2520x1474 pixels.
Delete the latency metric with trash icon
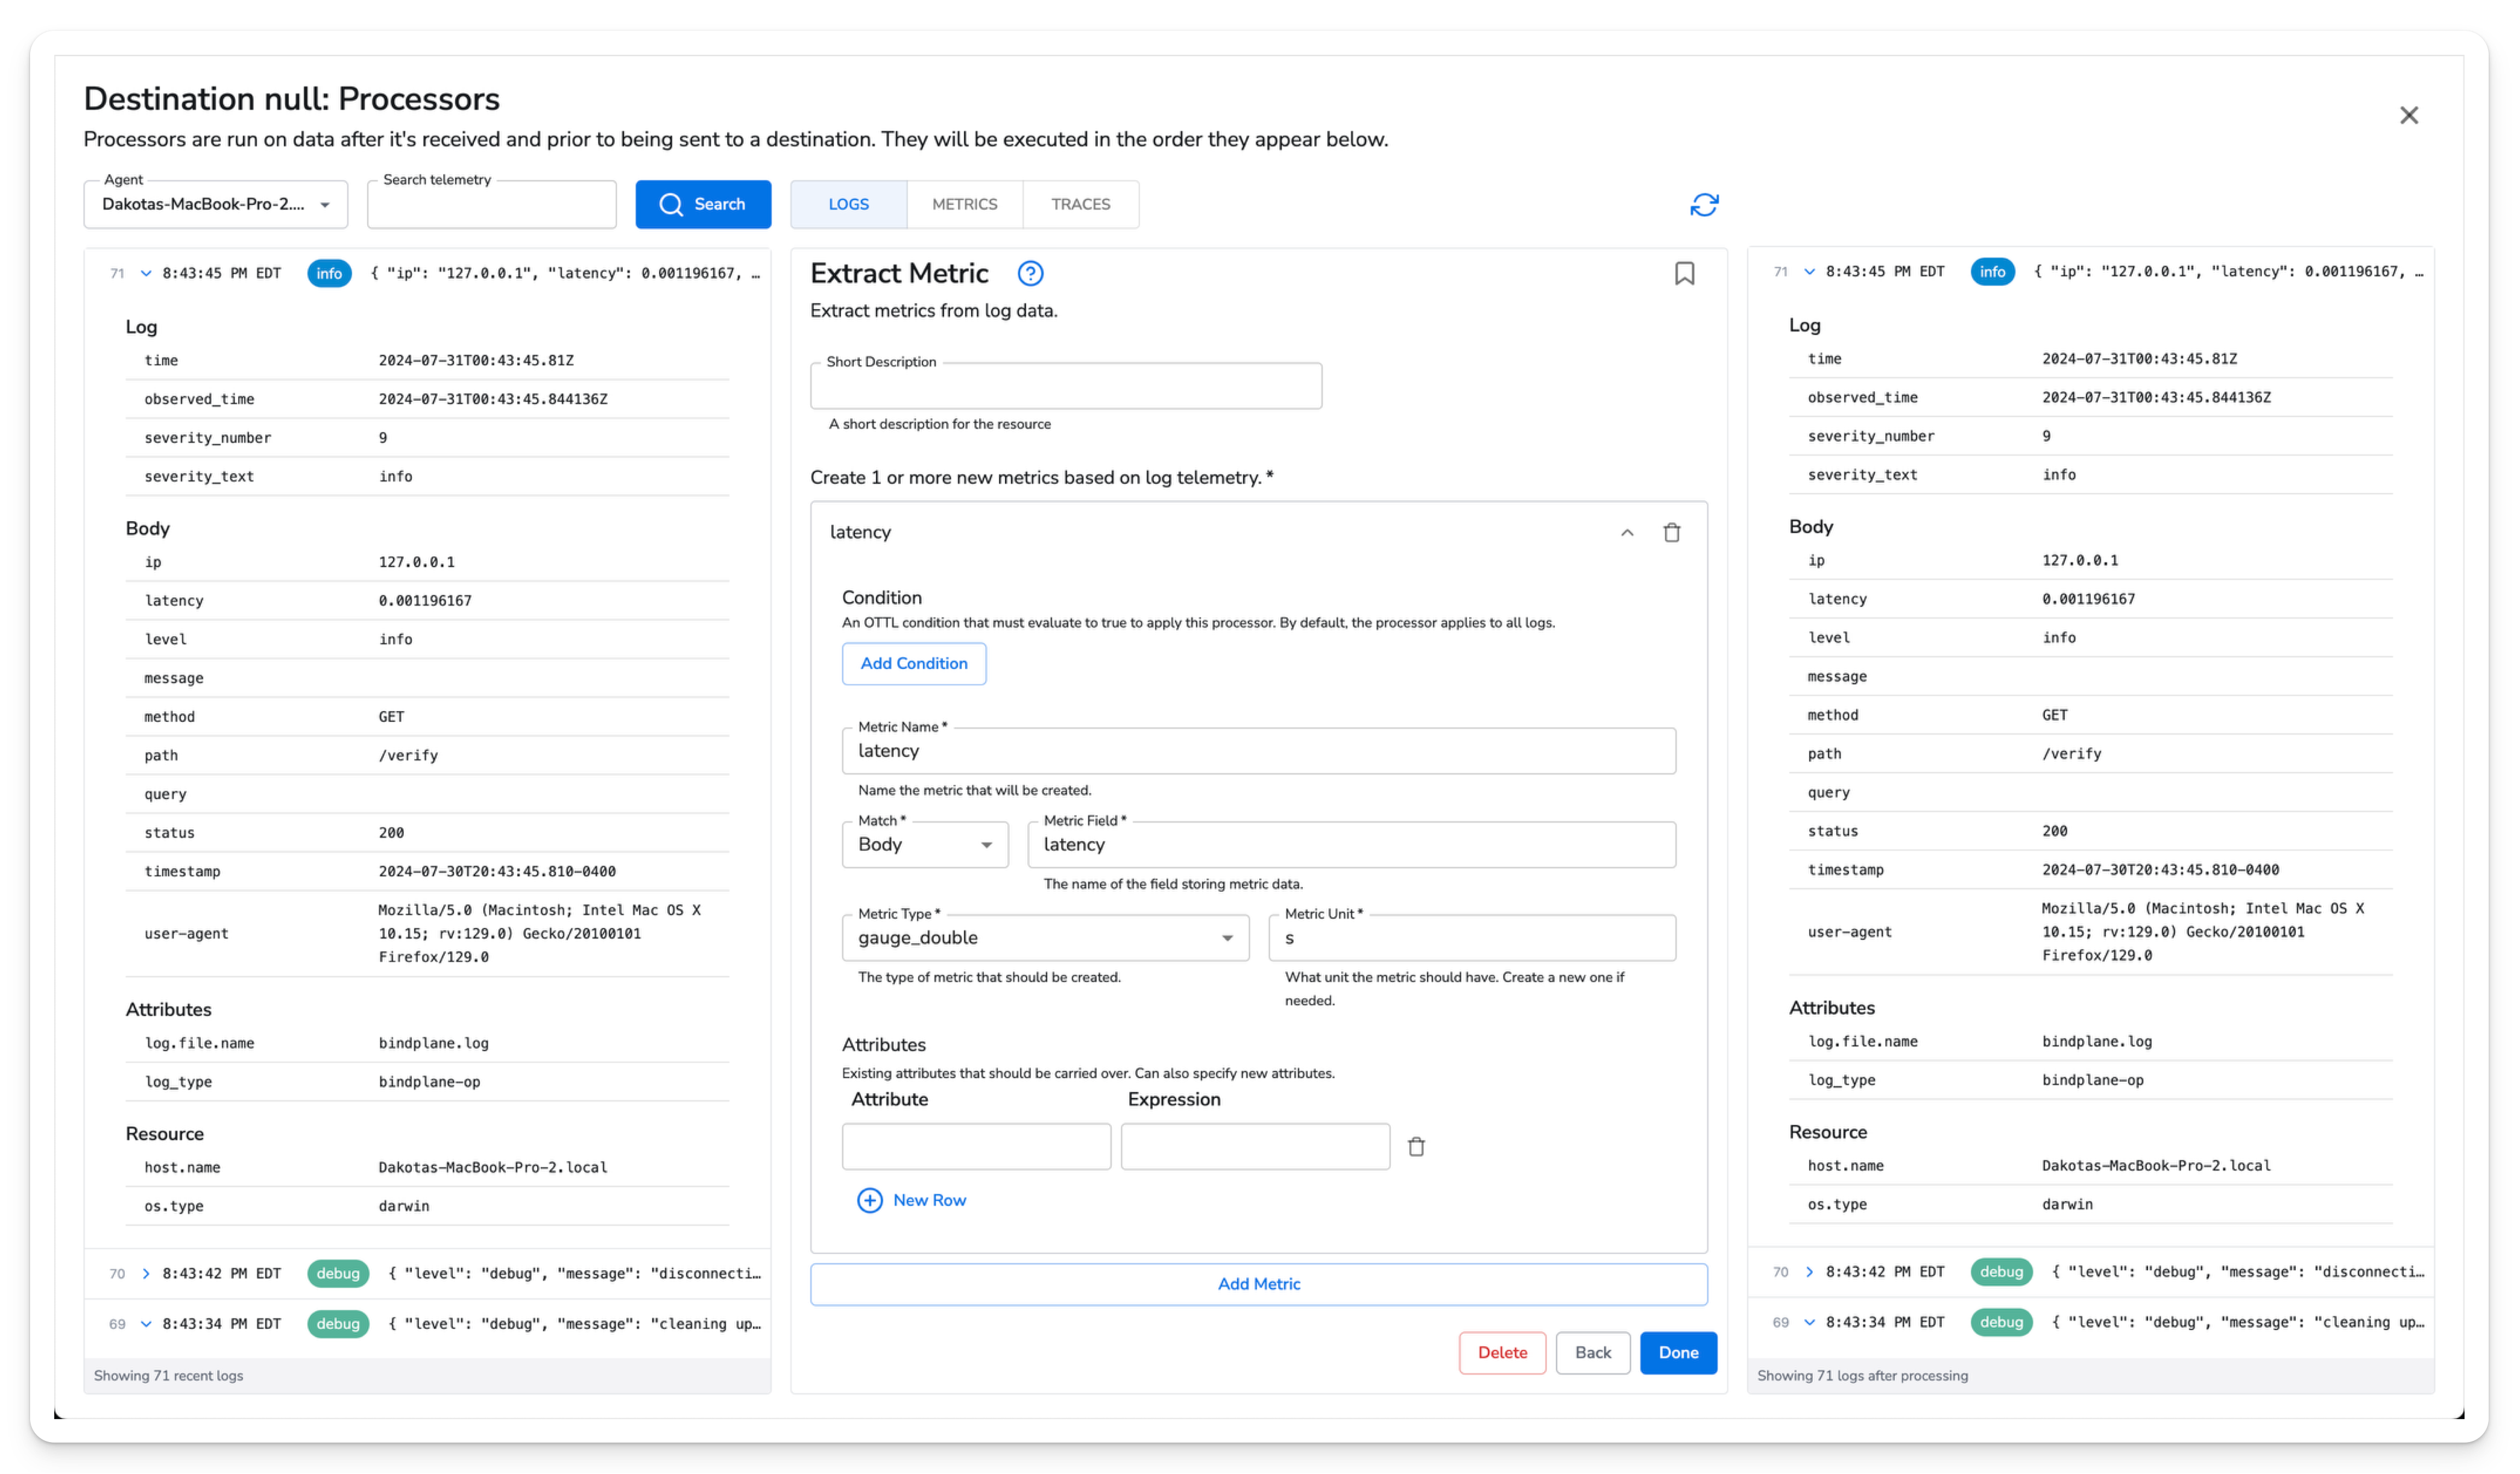[x=1672, y=532]
